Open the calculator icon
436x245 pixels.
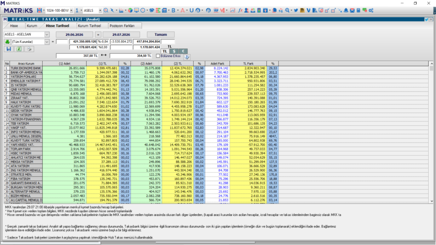[x=359, y=10]
